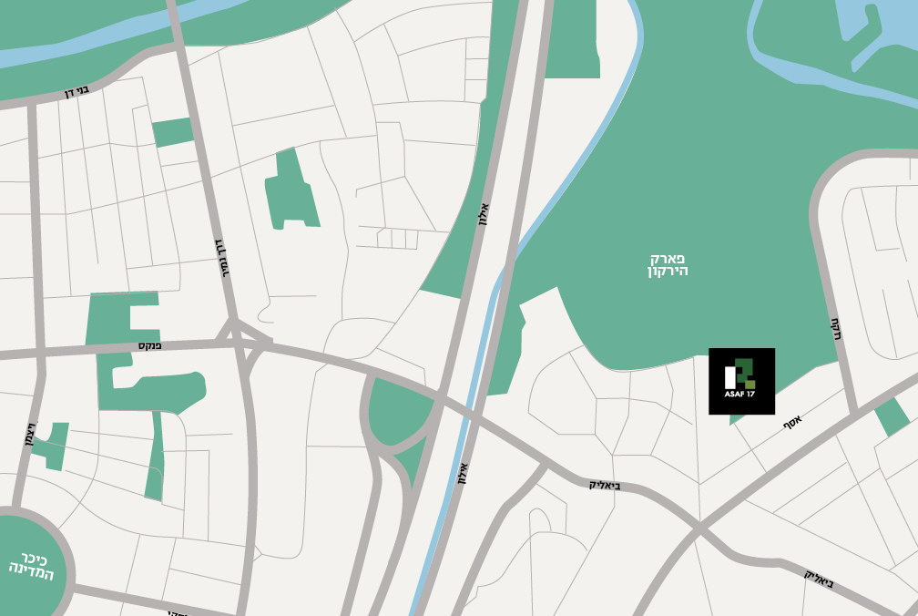
Task: Select the green E-shaped park above פנקס street
Action: click(123, 318)
